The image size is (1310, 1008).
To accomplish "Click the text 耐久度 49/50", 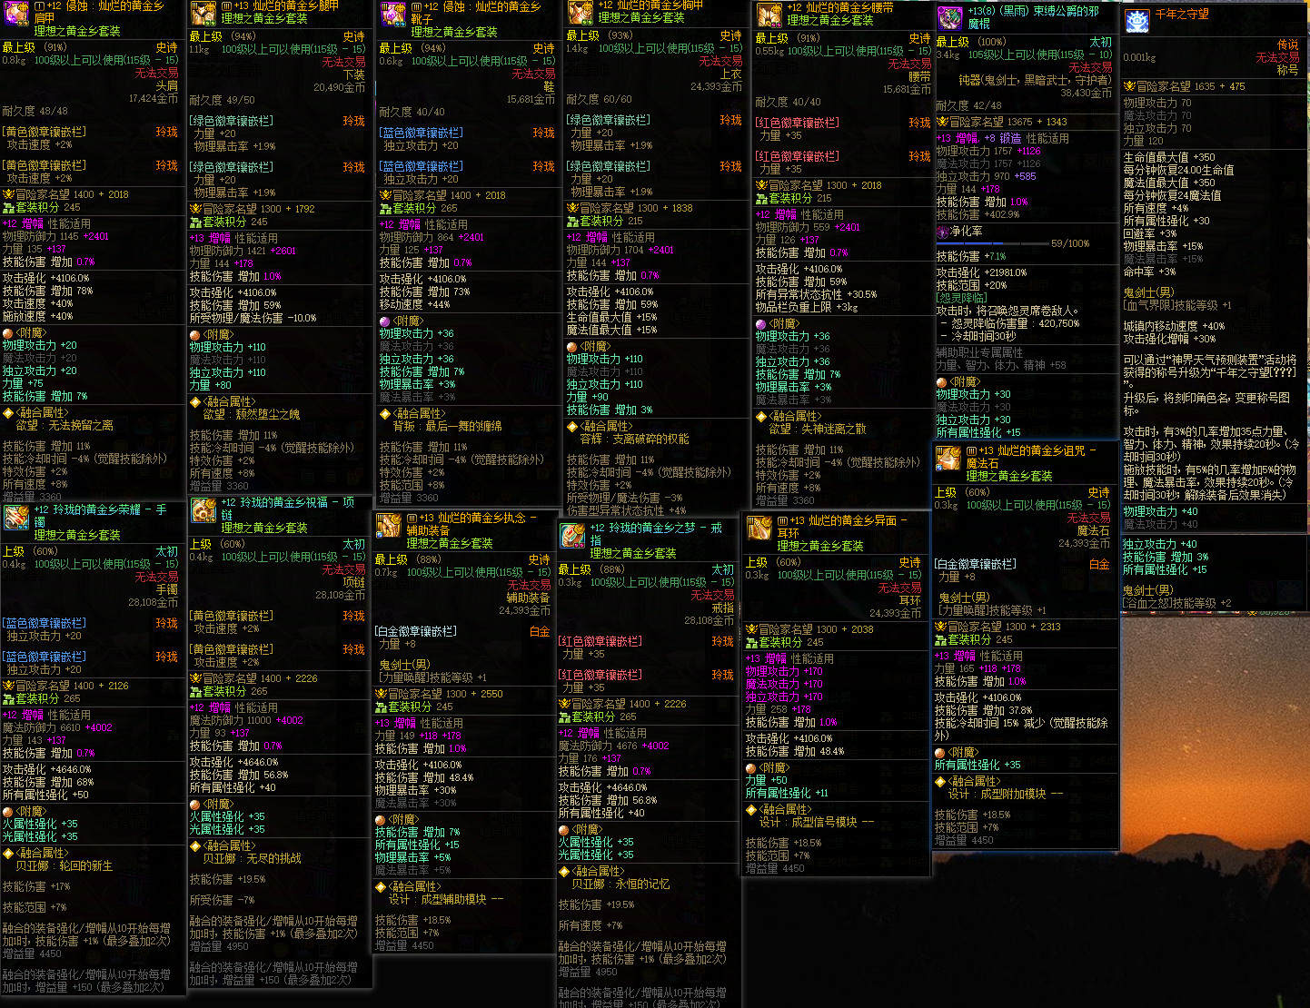I will (223, 101).
